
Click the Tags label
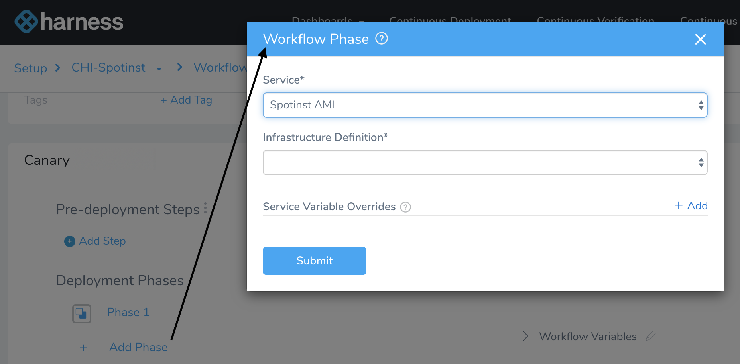pos(35,100)
